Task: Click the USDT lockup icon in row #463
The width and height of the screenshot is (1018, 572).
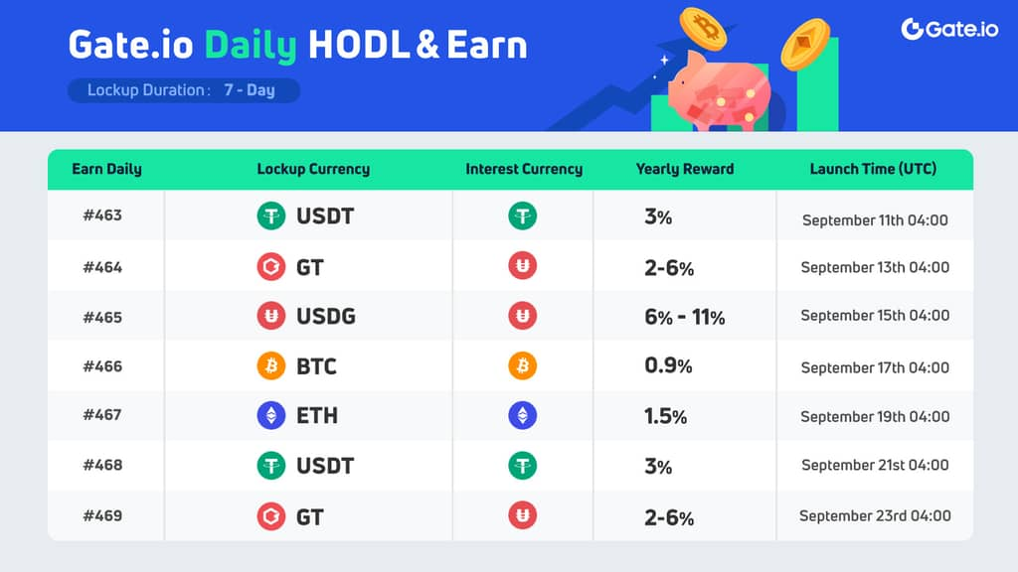Action: (x=271, y=215)
